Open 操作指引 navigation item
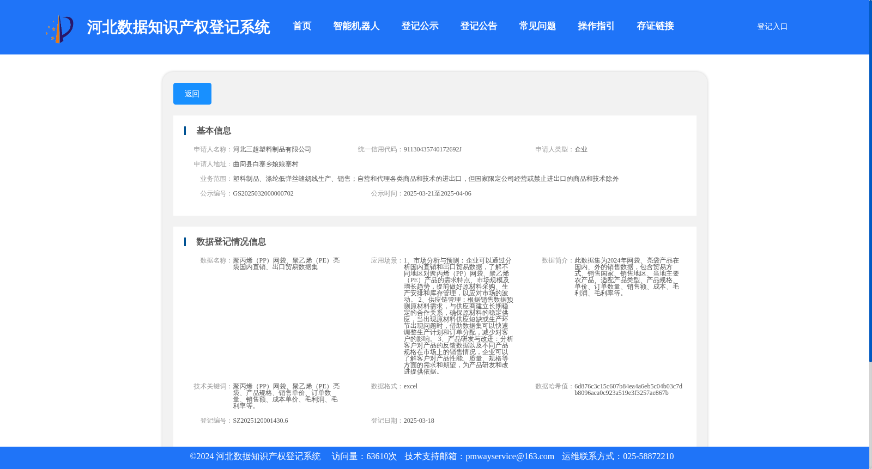Viewport: 872px width, 469px height. point(596,26)
